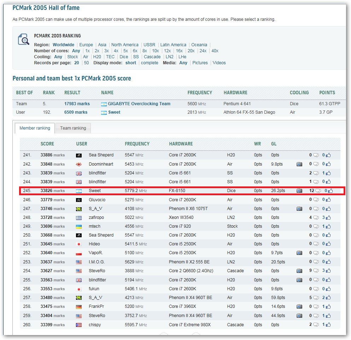Sort by SCORE column header
This screenshot has width=351, height=340.
pyautogui.click(x=47, y=144)
